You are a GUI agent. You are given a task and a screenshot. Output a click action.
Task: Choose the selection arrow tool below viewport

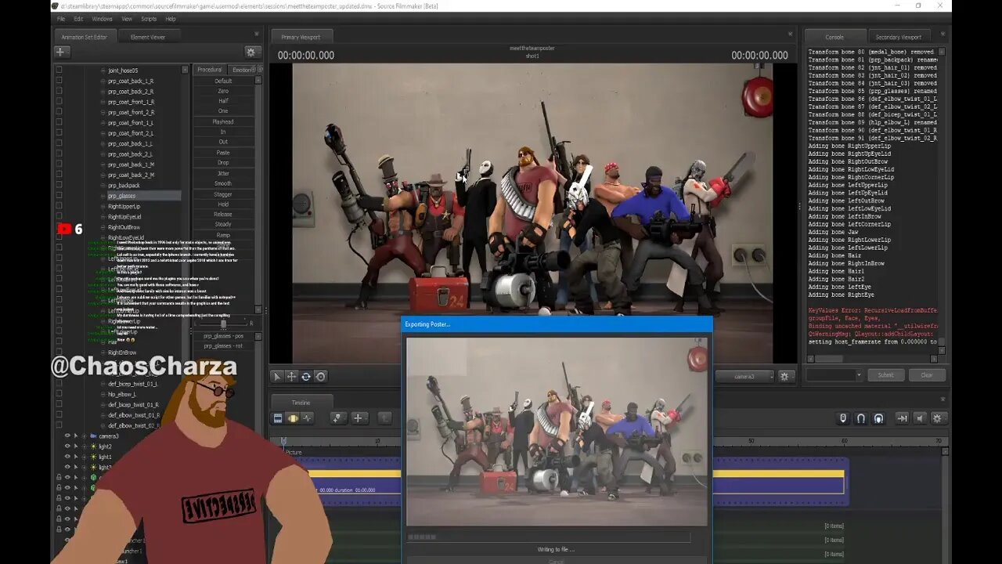coord(277,377)
